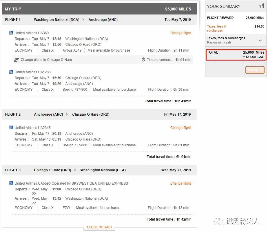Click the FLIGHT 2 label
This screenshot has width=268, height=233.
click(x=13, y=114)
